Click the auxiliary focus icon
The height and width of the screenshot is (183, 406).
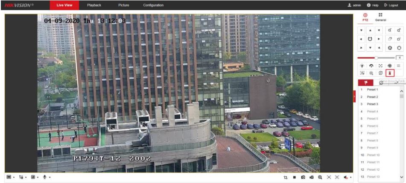(380, 66)
